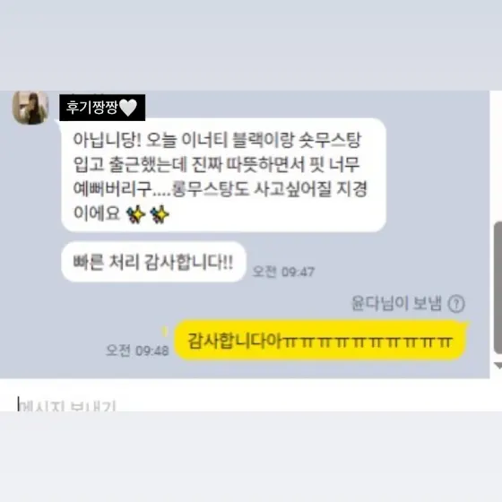Click the white heart in the name label
Image resolution: width=502 pixels, height=502 pixels.
pyautogui.click(x=128, y=108)
